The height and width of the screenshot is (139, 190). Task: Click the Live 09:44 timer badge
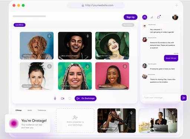(19, 25)
